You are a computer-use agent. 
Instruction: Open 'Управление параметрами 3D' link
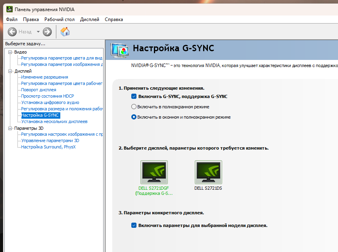50,140
